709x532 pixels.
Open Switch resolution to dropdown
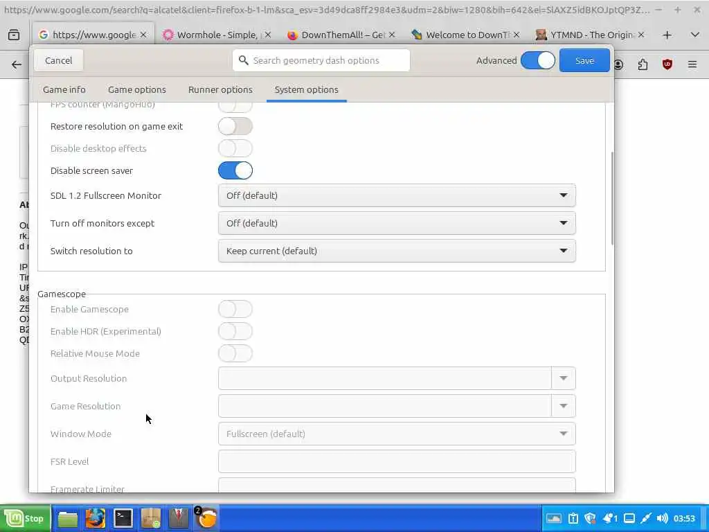tap(397, 251)
